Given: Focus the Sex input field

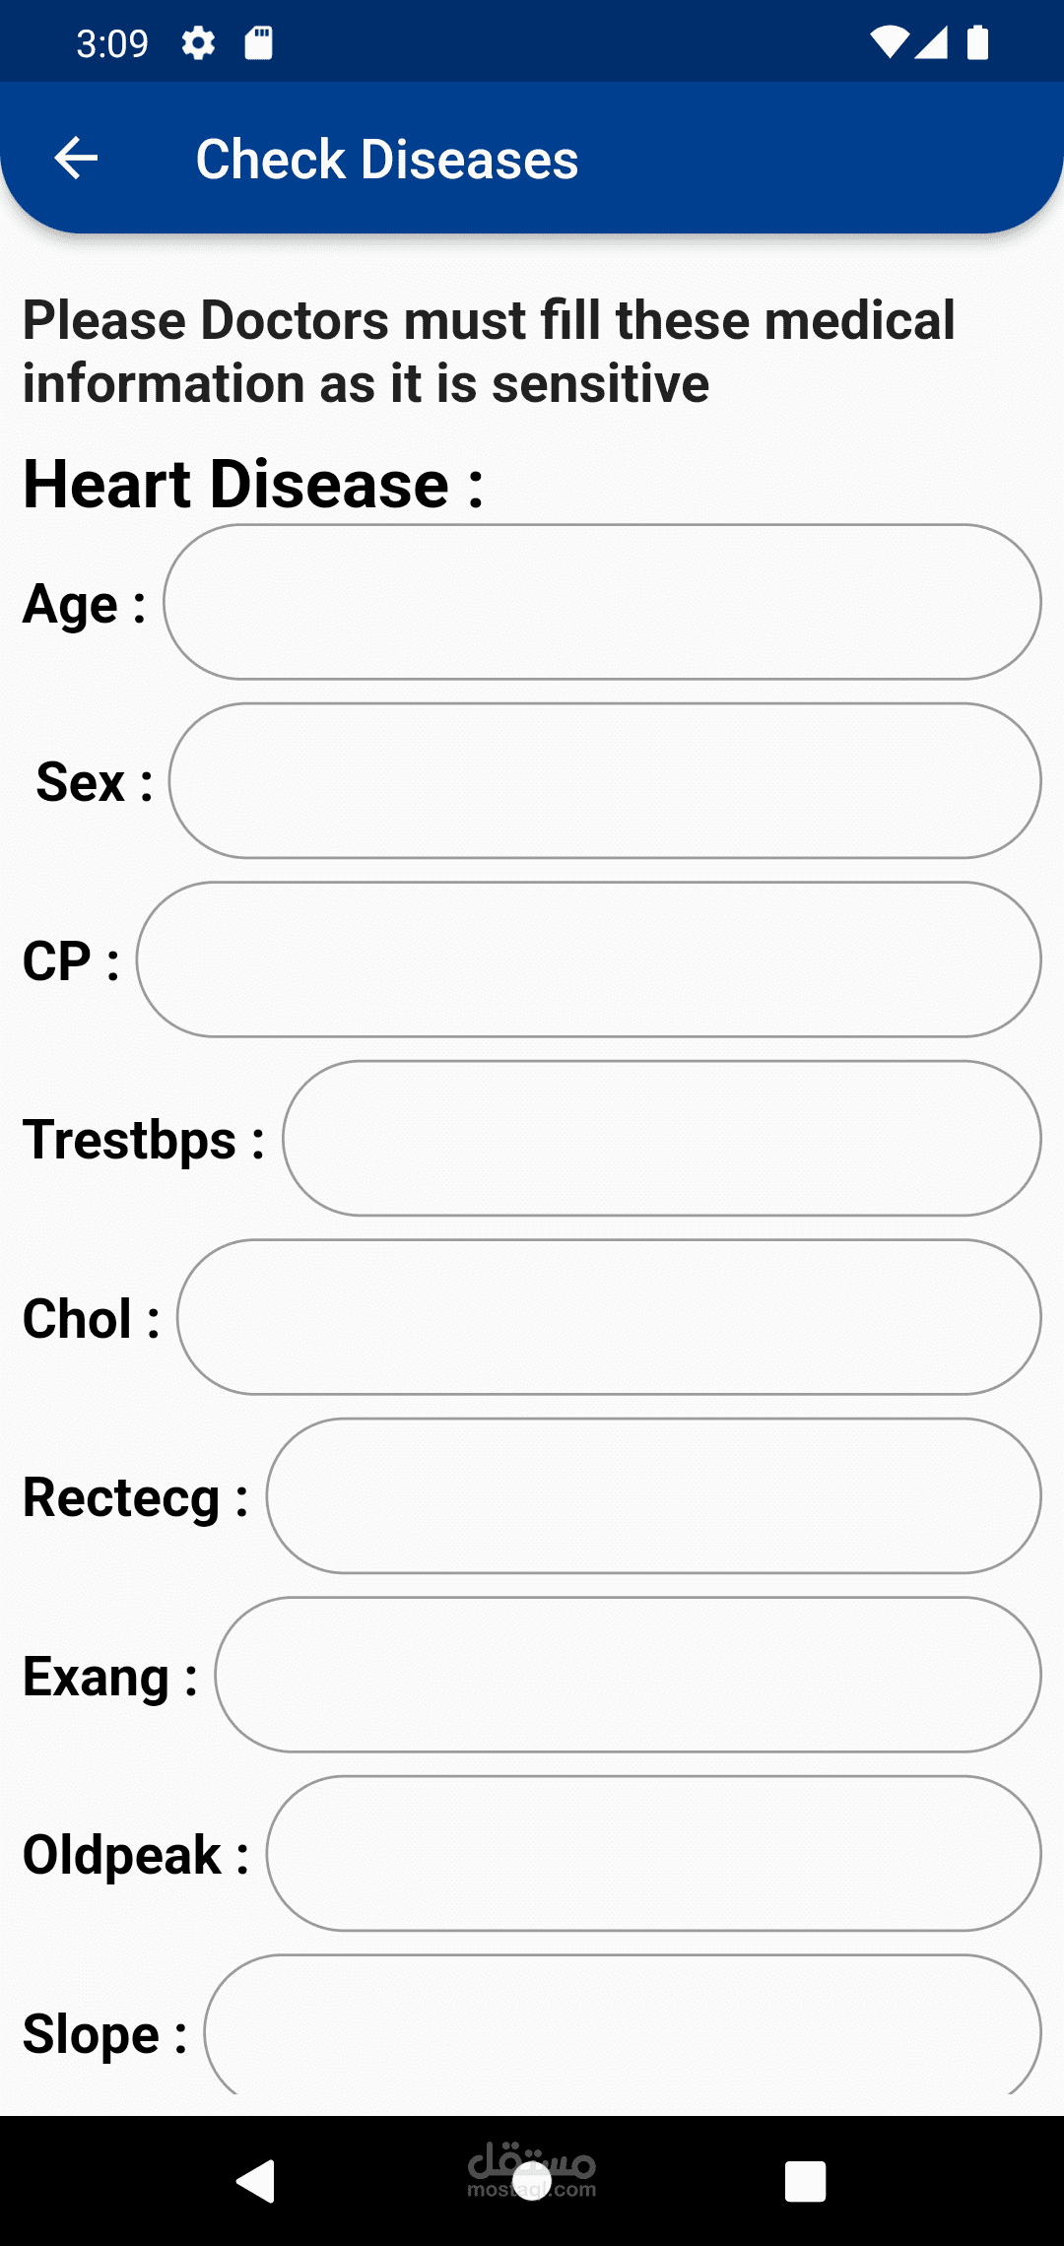Looking at the screenshot, I should (604, 780).
